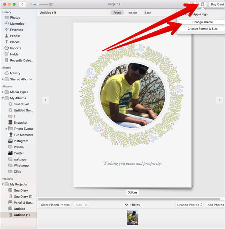Screen dimensions: 225x229
Task: Go to next card page arrow
Action: (x=220, y=100)
